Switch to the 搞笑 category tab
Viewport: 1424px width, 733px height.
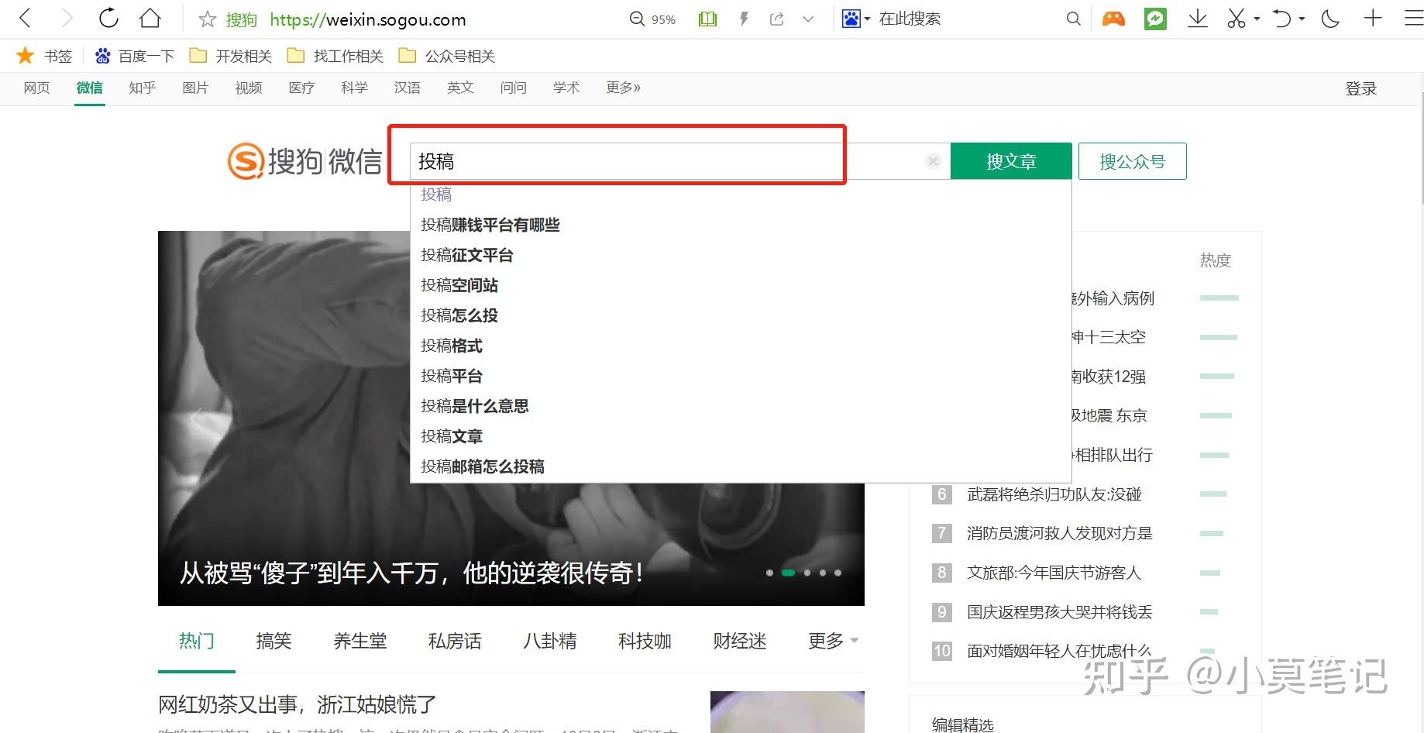[x=273, y=641]
